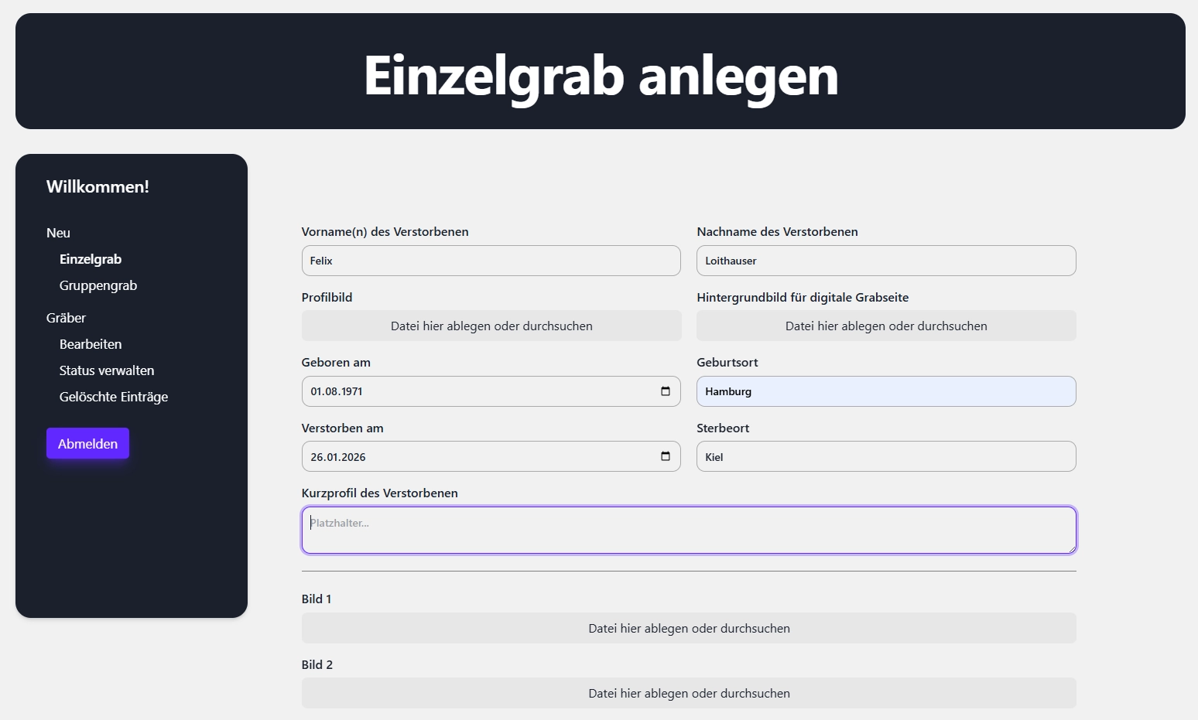Click the Willkommen! sidebar heading
Viewport: 1198px width, 720px height.
[x=98, y=186]
